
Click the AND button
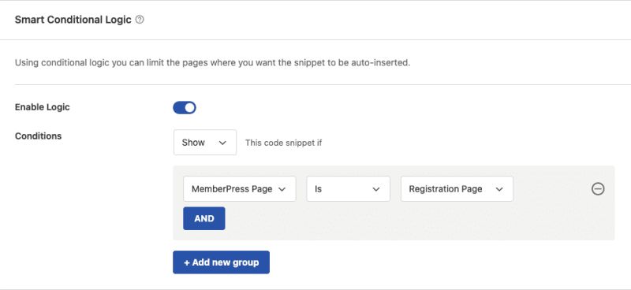(204, 218)
